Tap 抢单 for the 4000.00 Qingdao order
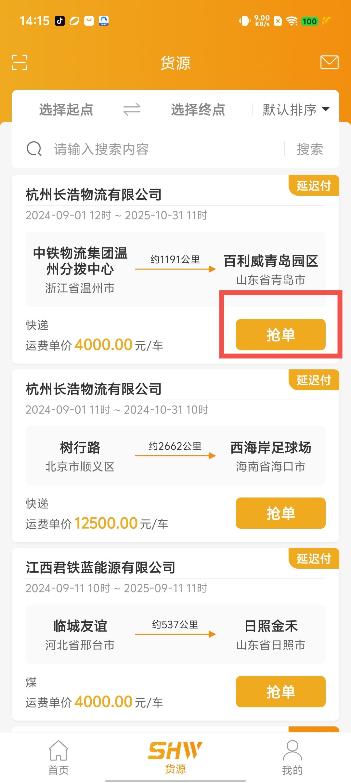Image resolution: width=351 pixels, height=783 pixels. tap(281, 335)
